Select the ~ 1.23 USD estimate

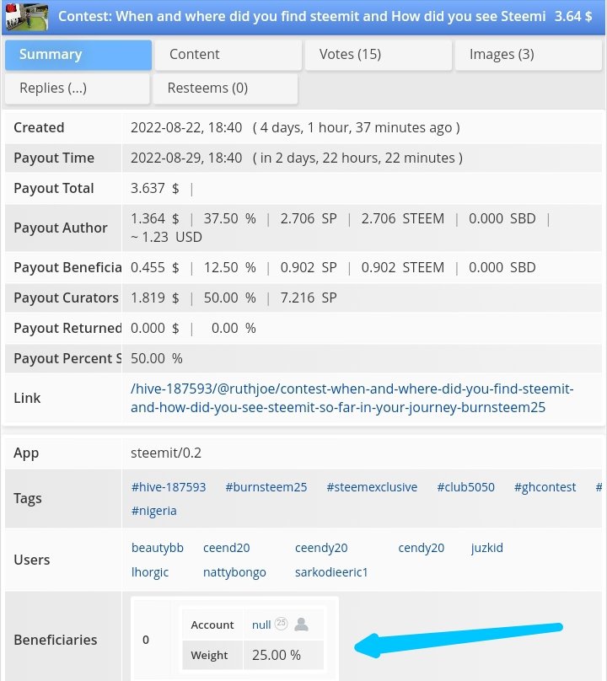click(x=166, y=237)
